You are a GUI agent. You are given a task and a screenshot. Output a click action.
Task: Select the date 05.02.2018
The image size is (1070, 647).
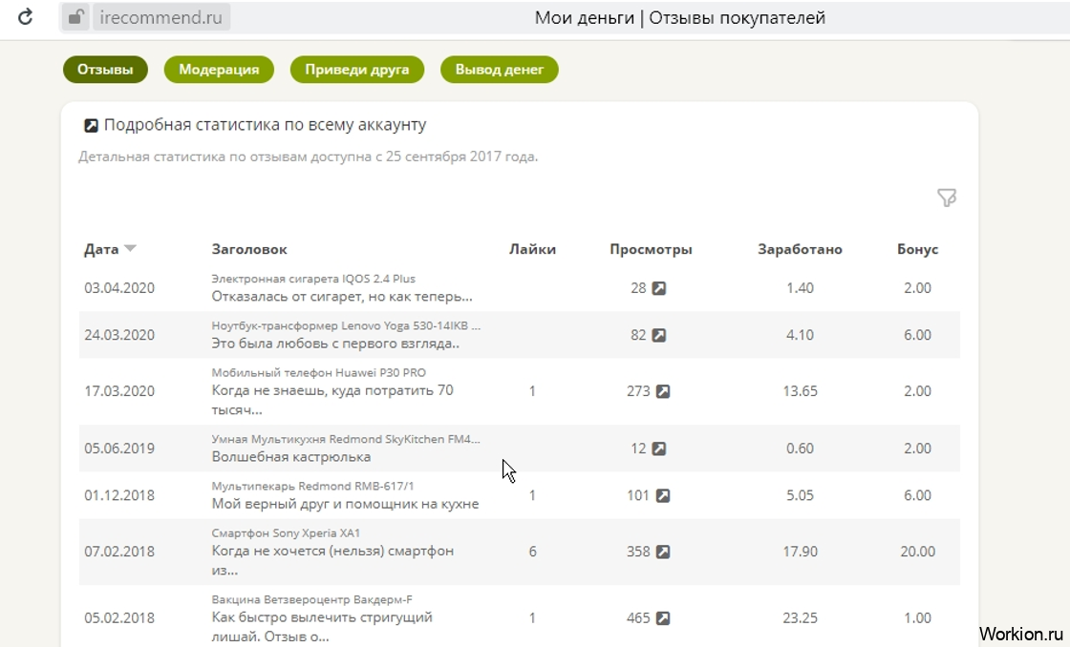(119, 618)
